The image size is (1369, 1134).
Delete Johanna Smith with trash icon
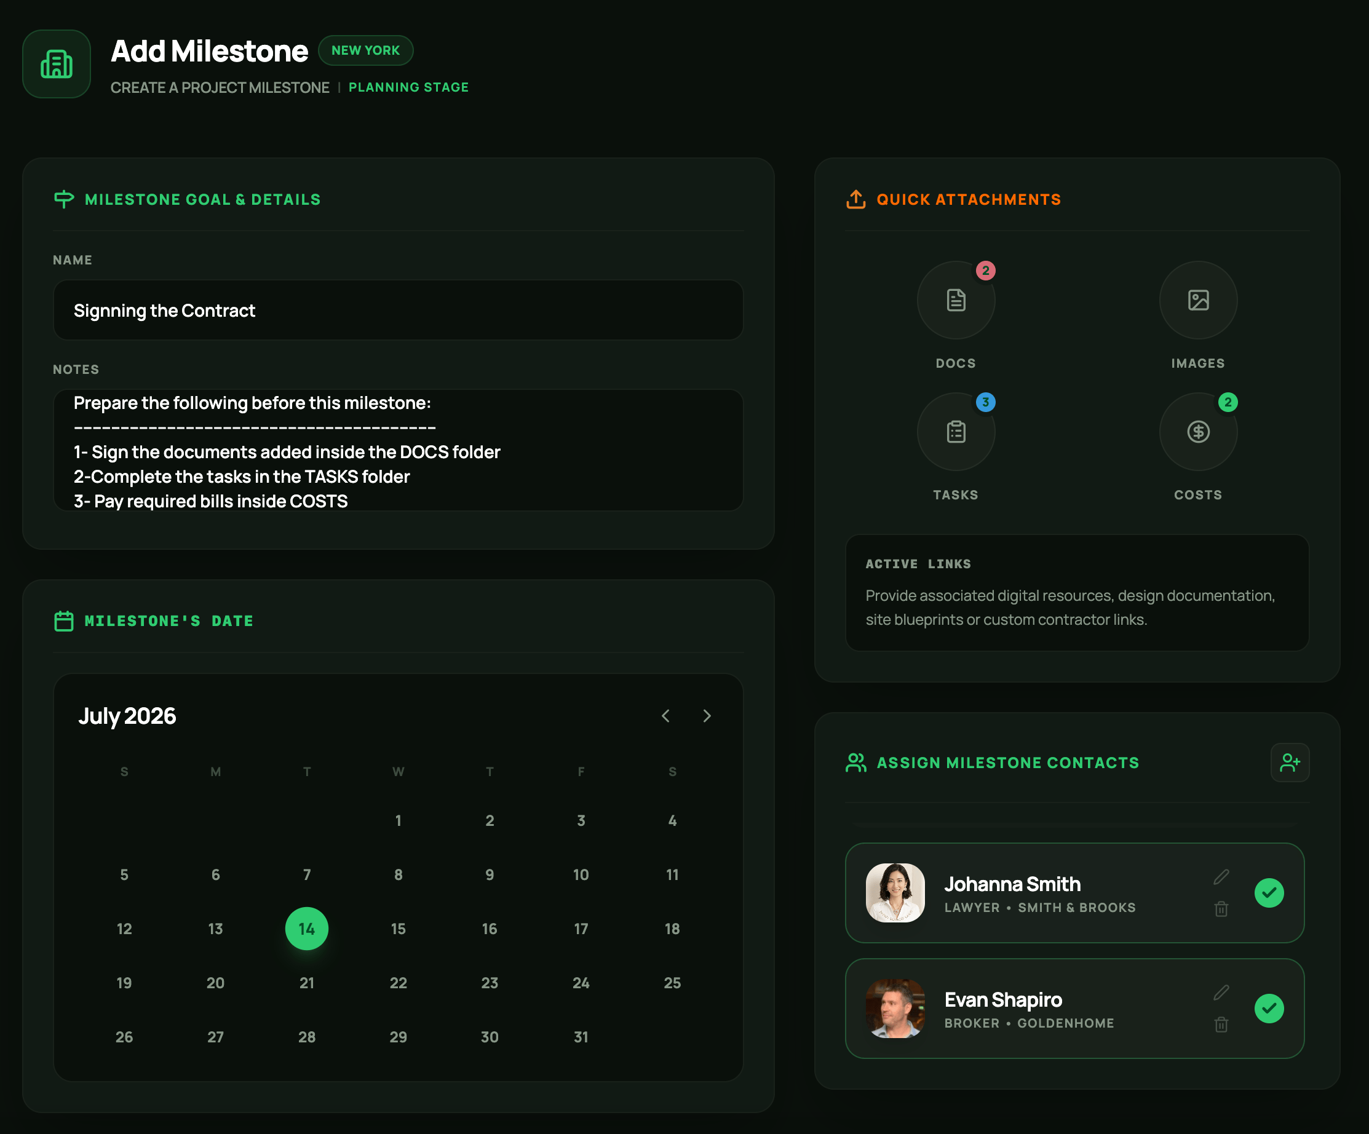point(1221,908)
